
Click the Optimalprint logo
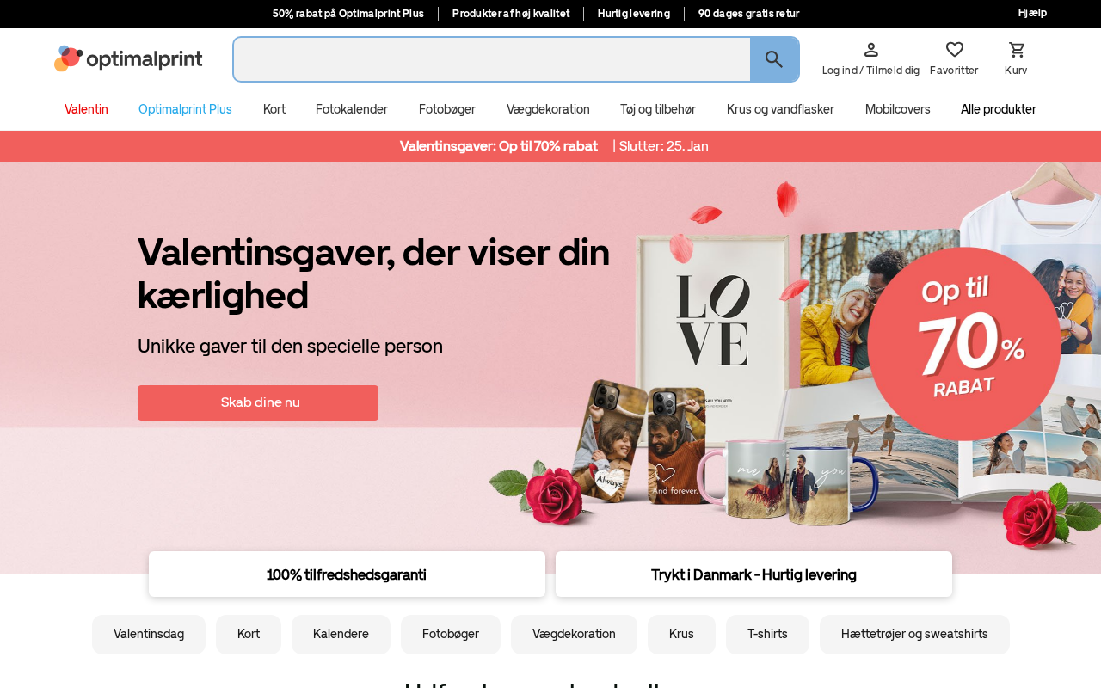(128, 58)
